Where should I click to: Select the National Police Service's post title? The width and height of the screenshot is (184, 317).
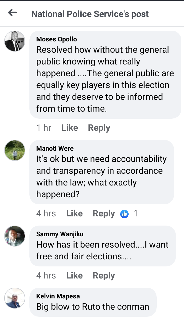90,14
